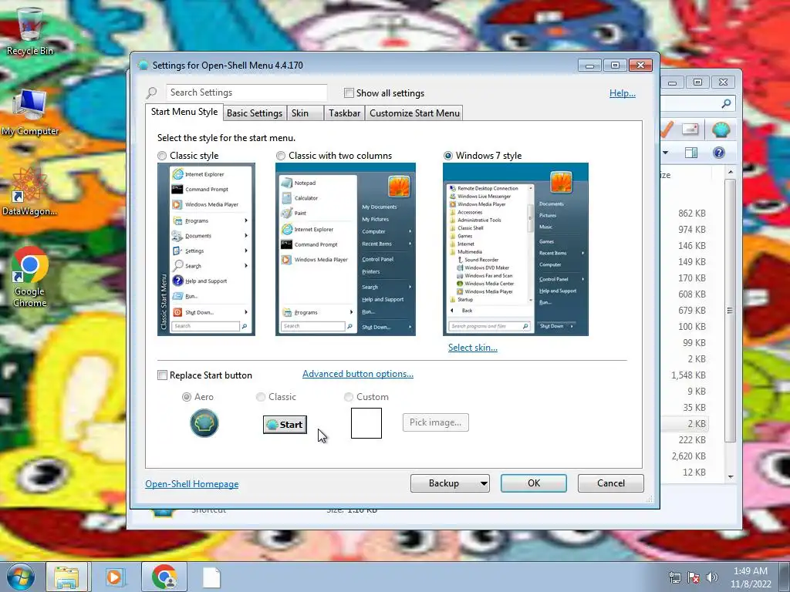Open the Taskbar tab
Screen dimensions: 790x592
pos(345,113)
